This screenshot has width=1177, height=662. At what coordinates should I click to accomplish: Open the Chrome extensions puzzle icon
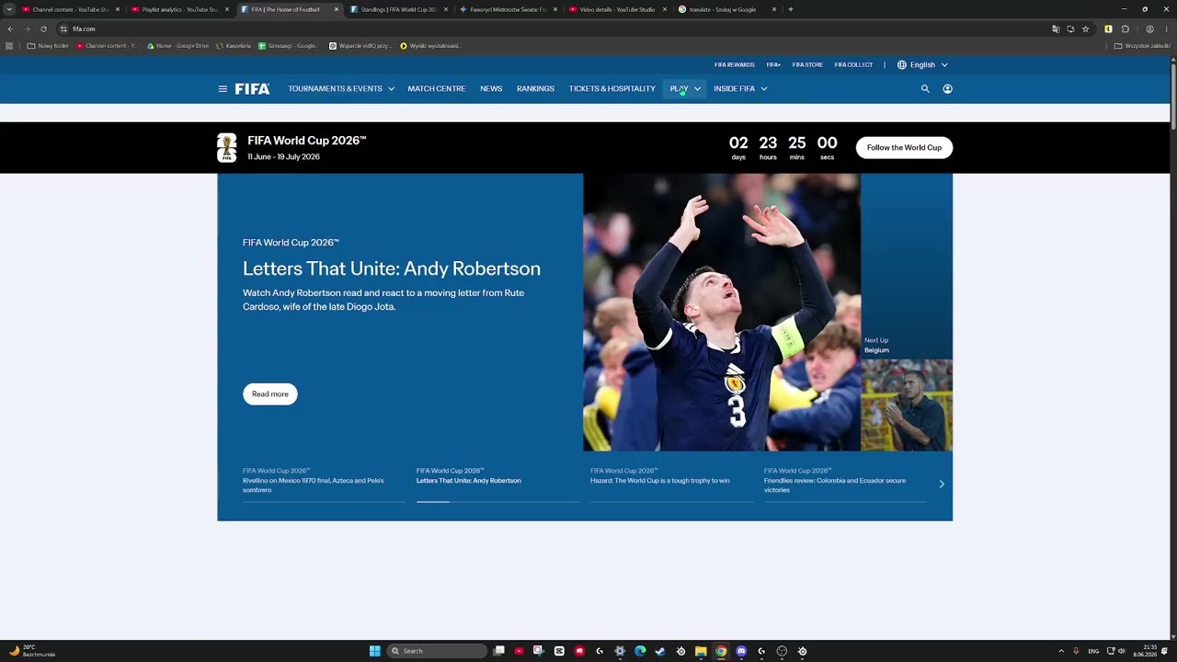(1126, 29)
